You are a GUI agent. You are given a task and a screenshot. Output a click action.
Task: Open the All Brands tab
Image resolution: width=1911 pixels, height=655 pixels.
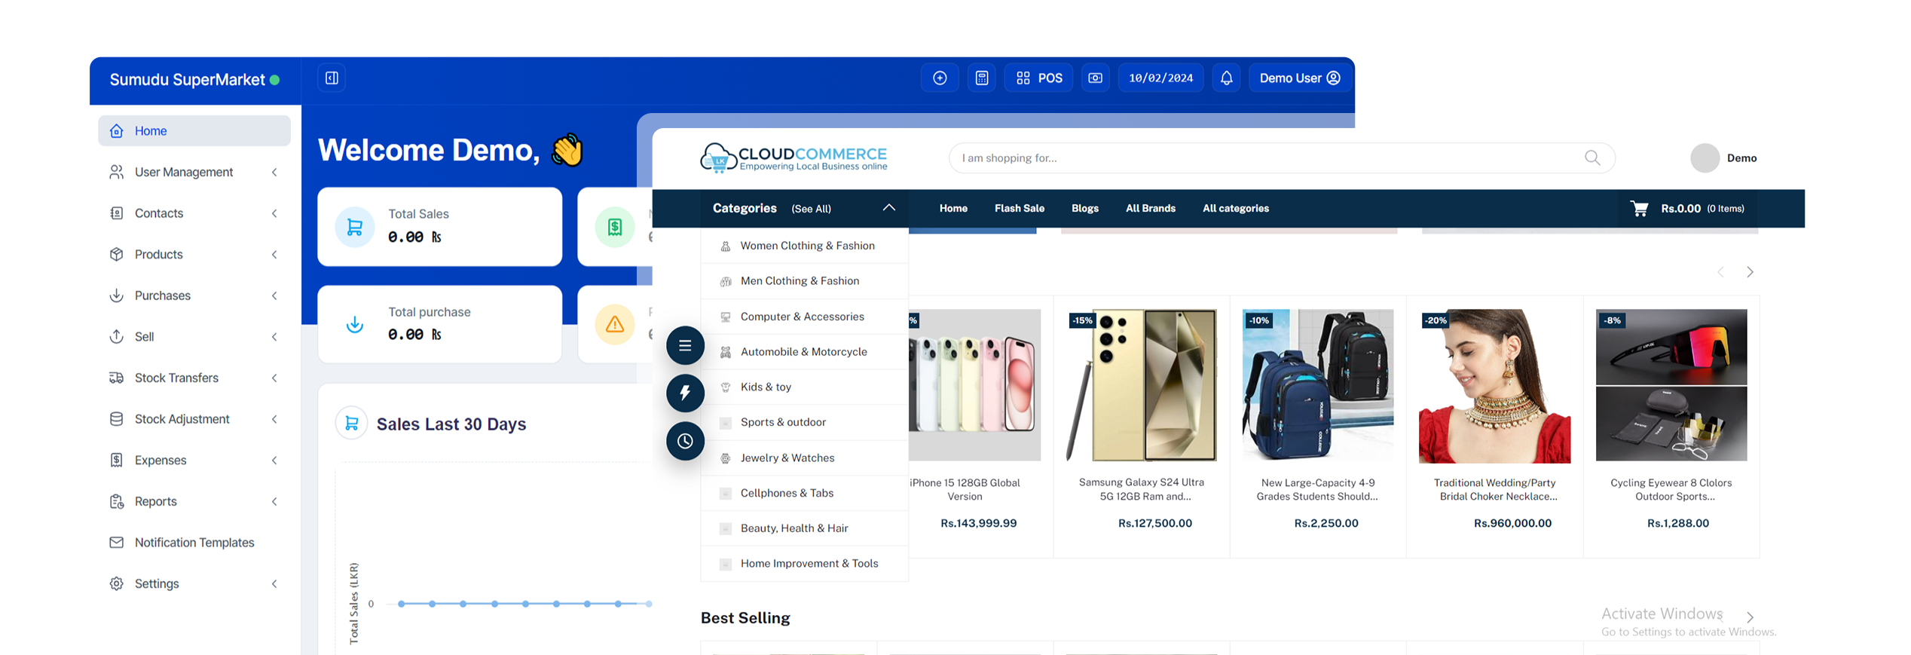(1150, 208)
